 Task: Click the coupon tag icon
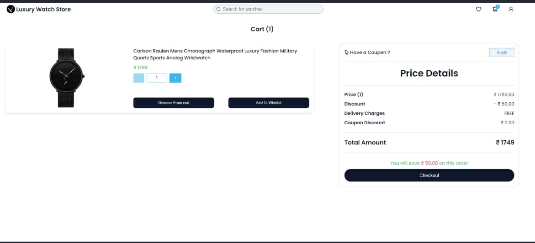coord(347,53)
